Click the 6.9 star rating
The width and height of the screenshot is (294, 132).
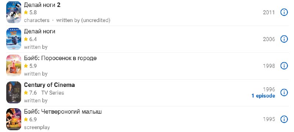(x=31, y=120)
